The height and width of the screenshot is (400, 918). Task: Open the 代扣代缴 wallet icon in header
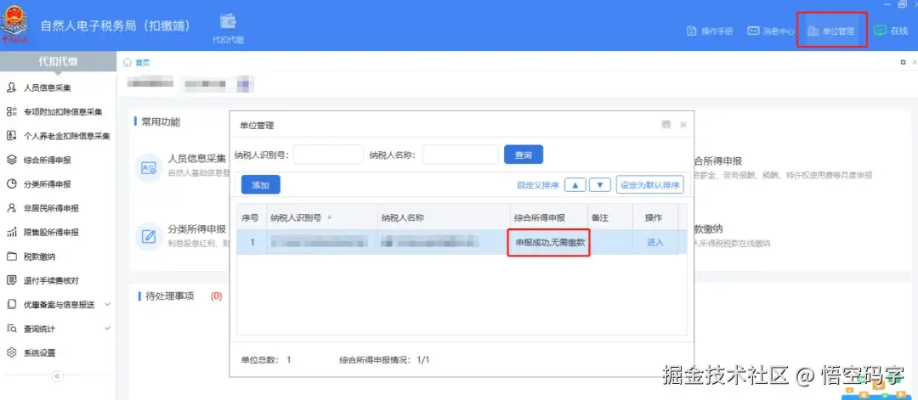[x=228, y=28]
